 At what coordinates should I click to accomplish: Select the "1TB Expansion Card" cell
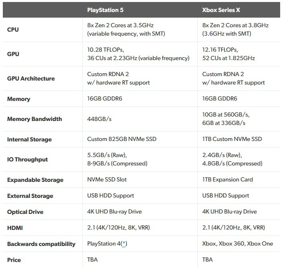coord(228,179)
